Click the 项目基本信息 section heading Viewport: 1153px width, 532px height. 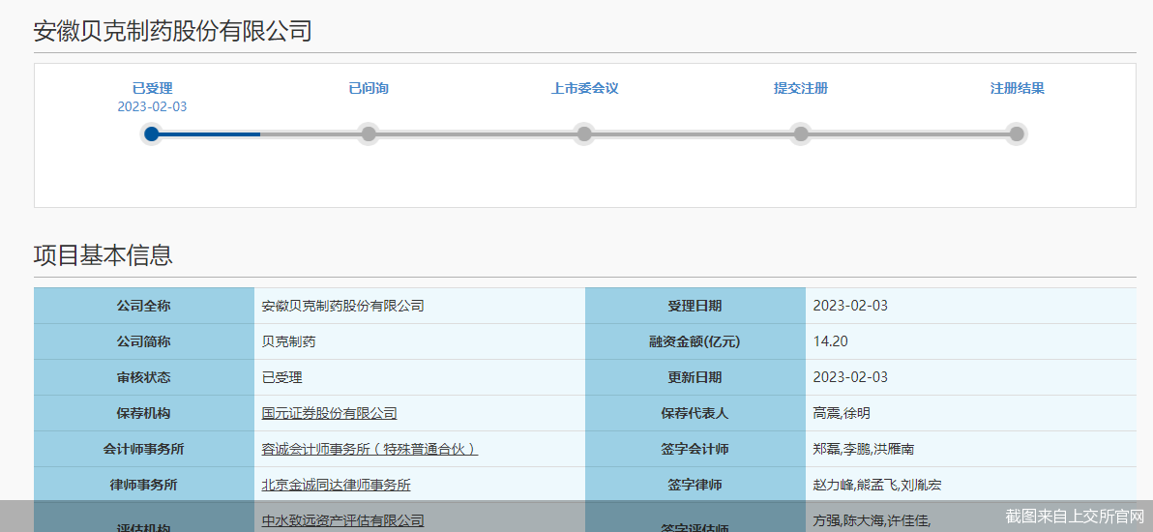(103, 255)
